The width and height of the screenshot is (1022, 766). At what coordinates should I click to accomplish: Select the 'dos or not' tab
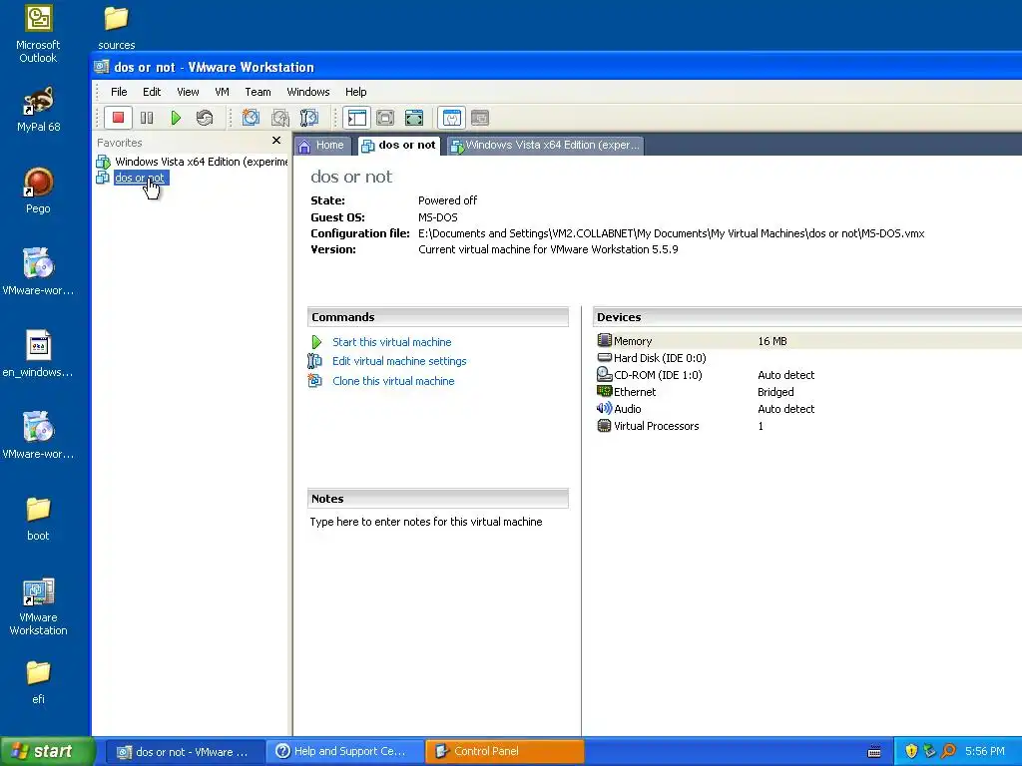[399, 146]
